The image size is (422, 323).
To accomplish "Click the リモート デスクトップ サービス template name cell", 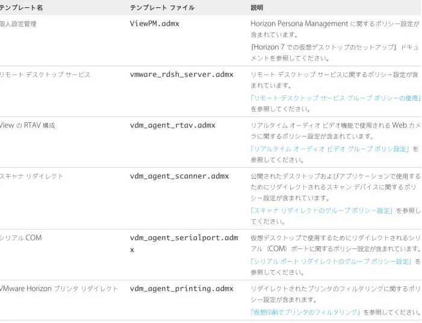I will 45,75.
